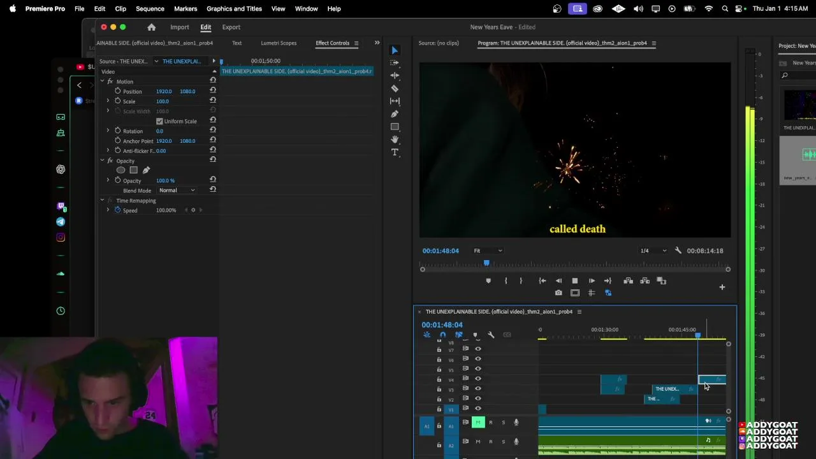Open Spotlight search in menu bar
Image resolution: width=816 pixels, height=459 pixels.
click(725, 9)
